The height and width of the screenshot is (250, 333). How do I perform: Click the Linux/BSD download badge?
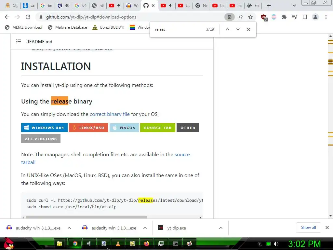[88, 128]
